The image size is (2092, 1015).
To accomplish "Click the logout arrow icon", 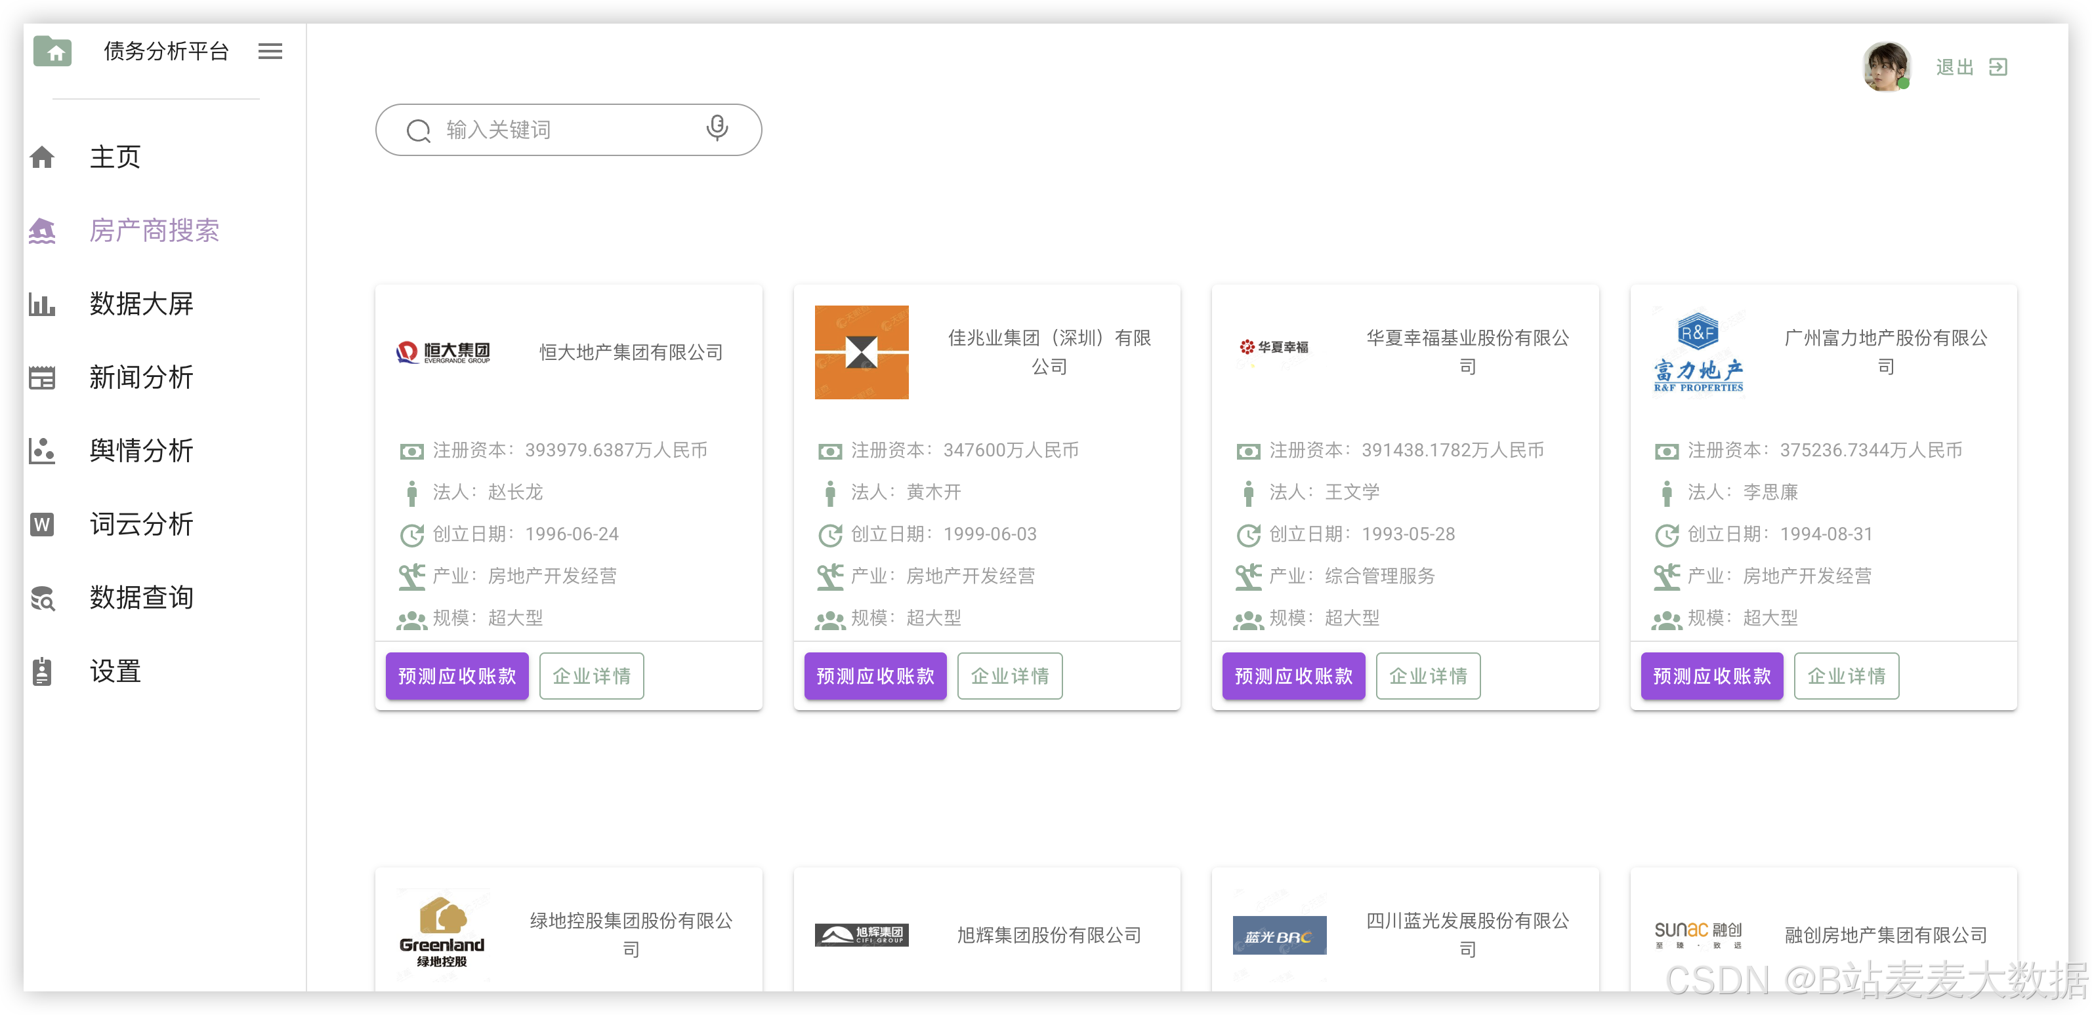I will coord(1998,68).
